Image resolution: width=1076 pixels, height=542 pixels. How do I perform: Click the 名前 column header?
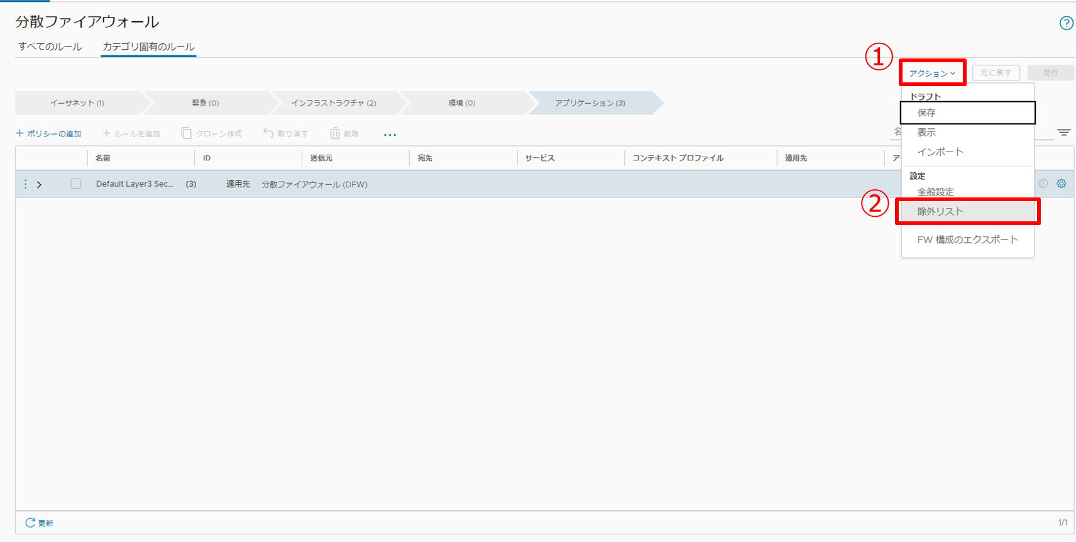(x=103, y=158)
